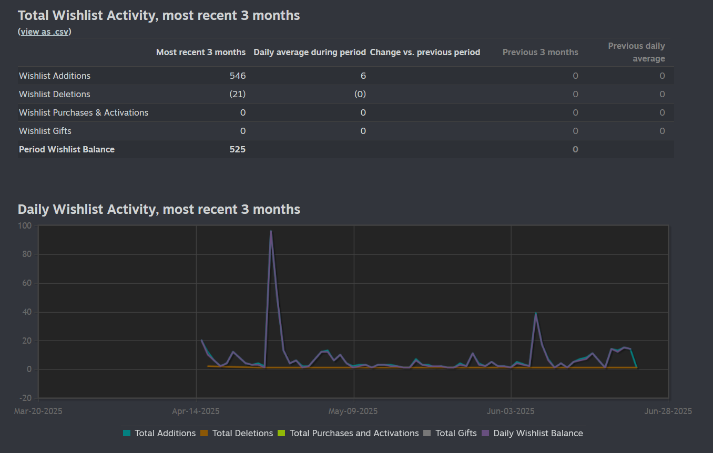Toggle Total Purchases and Activations legend label

354,434
